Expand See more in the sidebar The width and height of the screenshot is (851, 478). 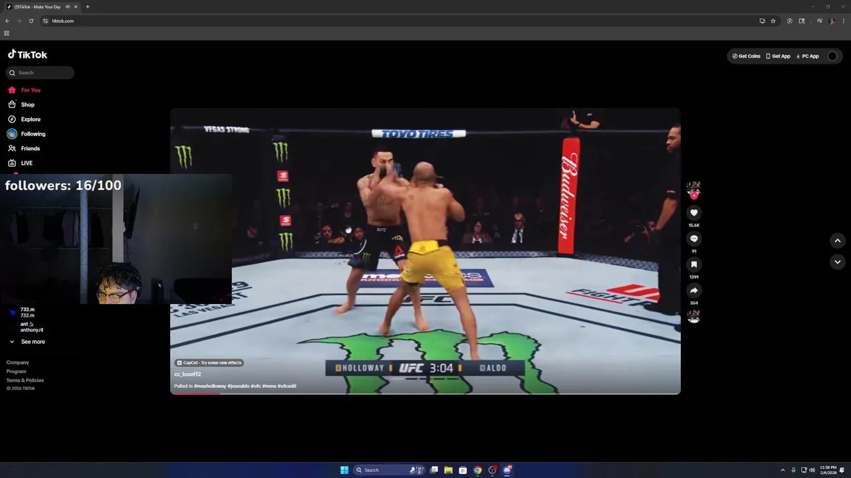point(27,341)
